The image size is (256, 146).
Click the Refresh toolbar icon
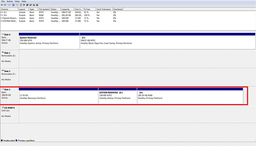point(21,5)
